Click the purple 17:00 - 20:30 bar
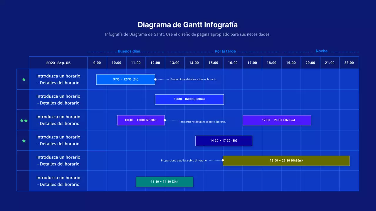Screen dimensions: 376x211 coord(276,120)
